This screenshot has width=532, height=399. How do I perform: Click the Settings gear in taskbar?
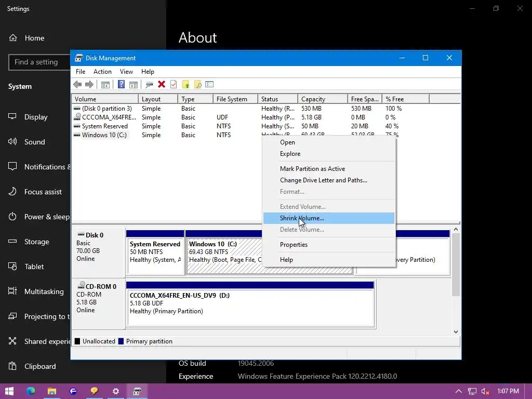[116, 391]
